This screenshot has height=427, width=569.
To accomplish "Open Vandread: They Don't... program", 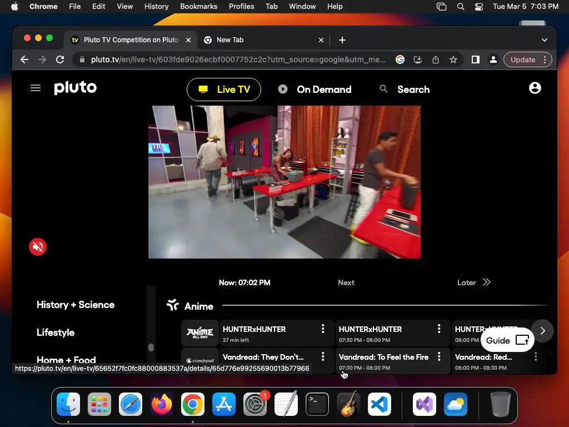I will pos(277,360).
